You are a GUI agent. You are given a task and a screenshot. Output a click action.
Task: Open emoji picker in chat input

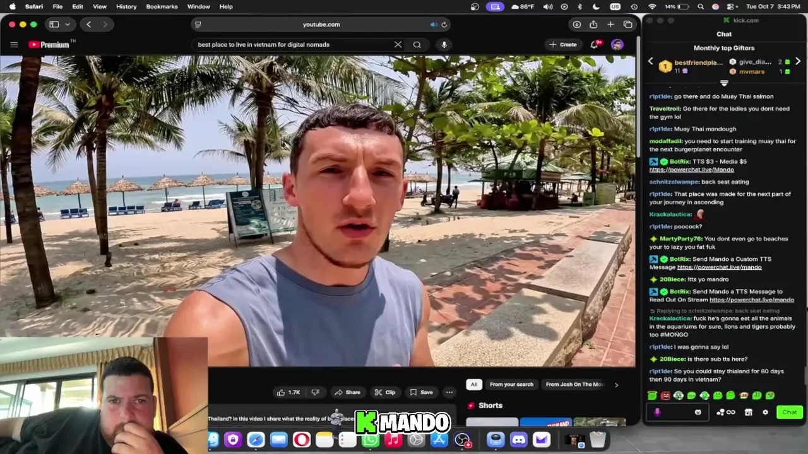[x=698, y=412]
